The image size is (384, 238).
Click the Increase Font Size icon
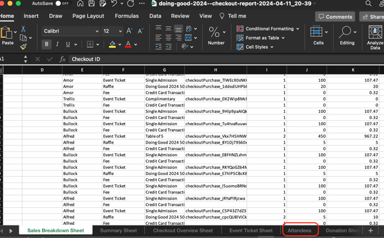(130, 31)
